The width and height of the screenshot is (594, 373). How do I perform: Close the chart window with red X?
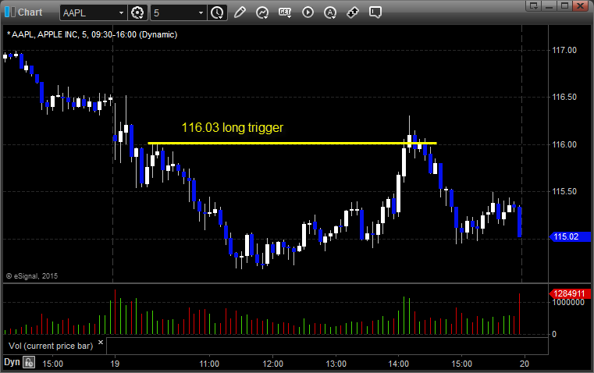pyautogui.click(x=580, y=5)
